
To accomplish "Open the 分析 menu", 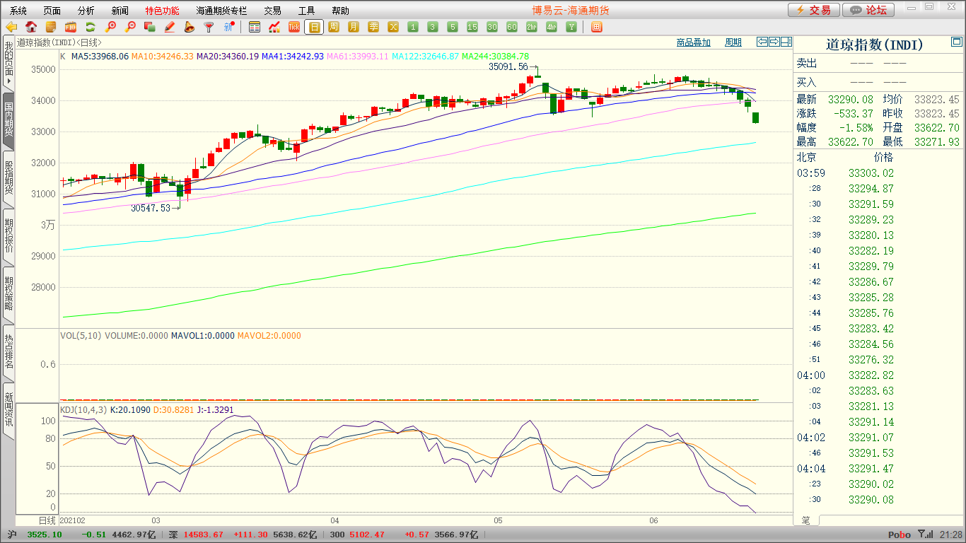I will [x=86, y=11].
